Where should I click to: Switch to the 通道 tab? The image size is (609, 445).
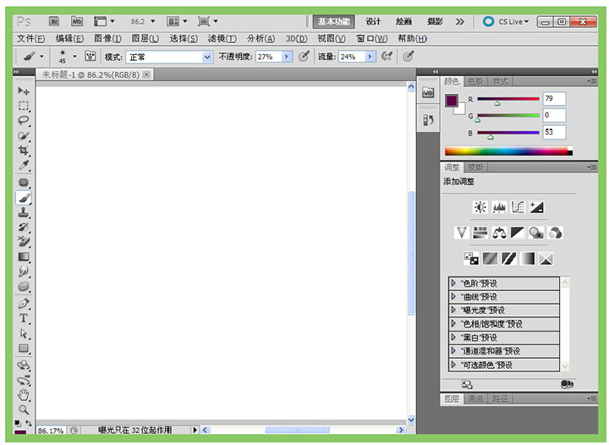[475, 398]
